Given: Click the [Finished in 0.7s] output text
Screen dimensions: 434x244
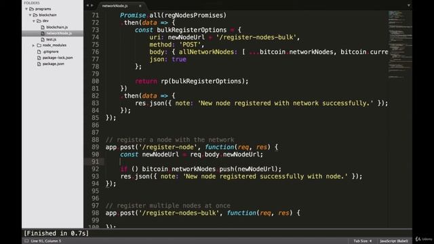Looking at the screenshot, I should [x=56, y=233].
